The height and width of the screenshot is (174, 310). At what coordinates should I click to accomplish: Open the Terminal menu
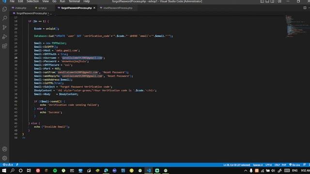pos(74,1)
